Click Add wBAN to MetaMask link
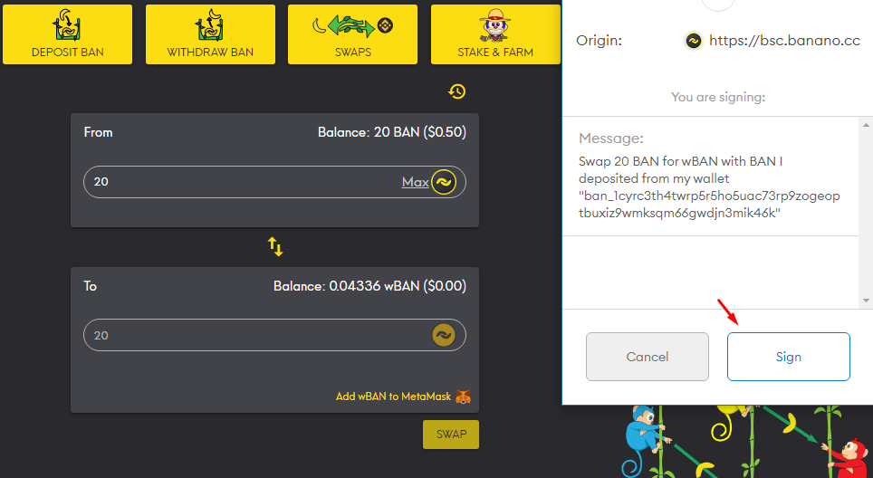Screen dimensions: 873x478 (393, 397)
